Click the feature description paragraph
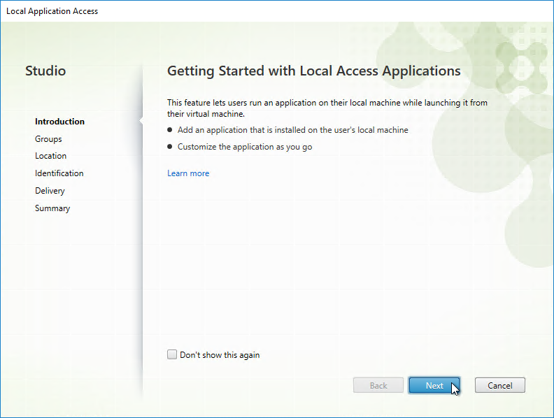This screenshot has width=554, height=418. pos(327,108)
